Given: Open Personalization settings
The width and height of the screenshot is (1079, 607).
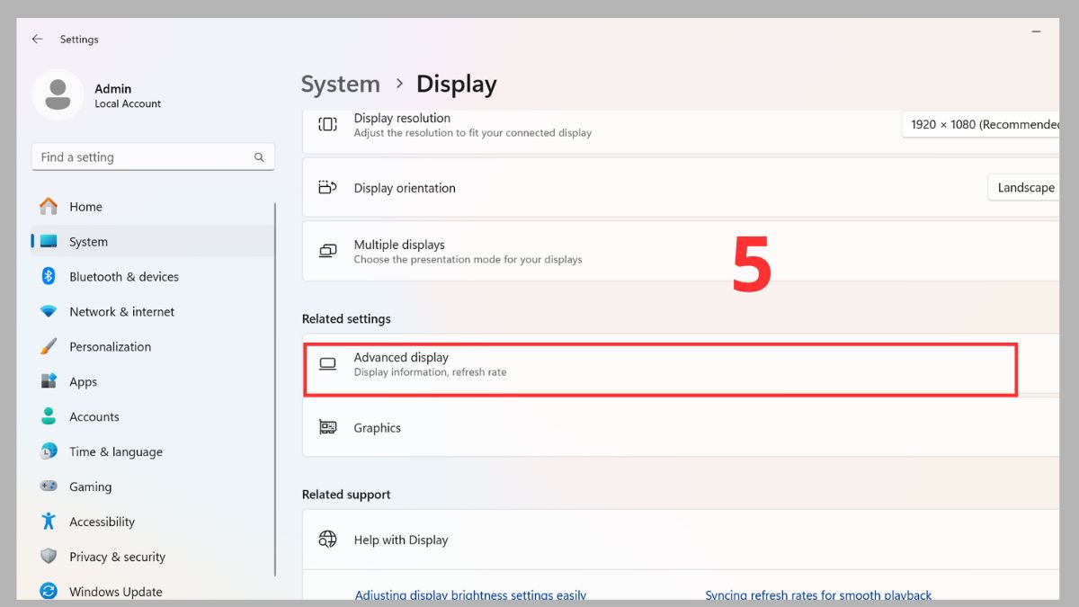Looking at the screenshot, I should [x=153, y=347].
